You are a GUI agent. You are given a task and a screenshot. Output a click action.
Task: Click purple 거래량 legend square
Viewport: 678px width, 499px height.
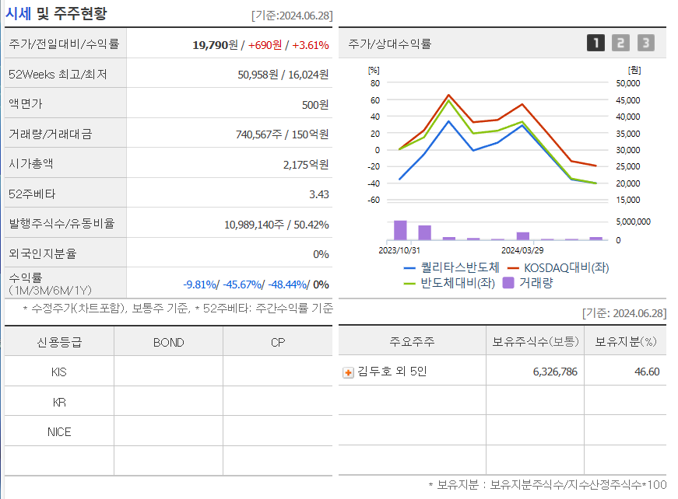(508, 283)
